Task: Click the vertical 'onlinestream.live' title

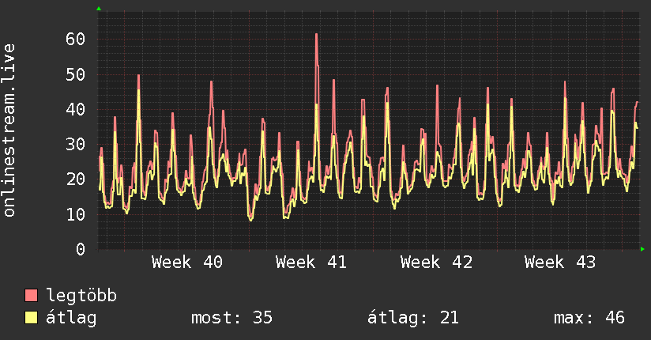Action: coord(9,130)
